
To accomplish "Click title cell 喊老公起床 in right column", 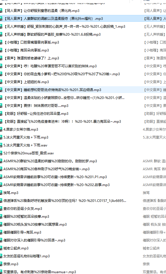I will click(x=151, y=248).
